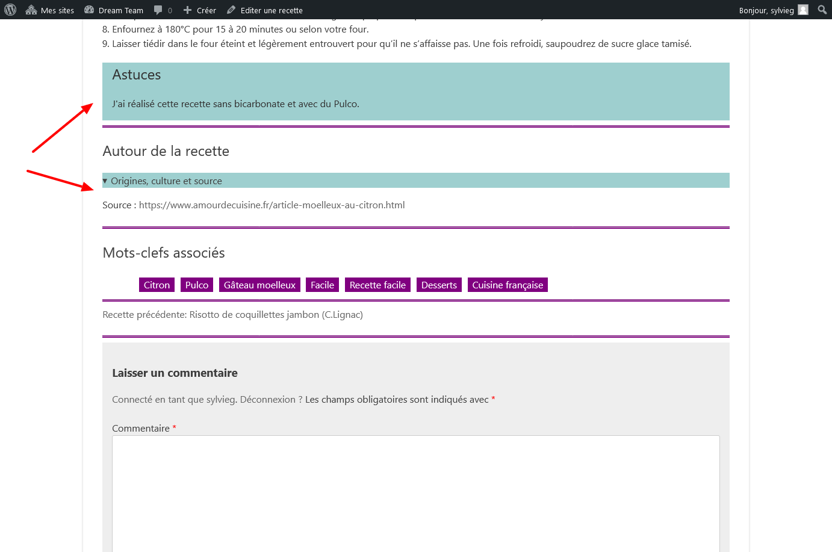832x552 pixels.
Task: Select the Pulco tag
Action: click(197, 285)
